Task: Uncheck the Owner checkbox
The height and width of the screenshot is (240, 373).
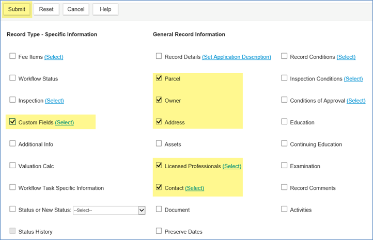Action: click(159, 100)
